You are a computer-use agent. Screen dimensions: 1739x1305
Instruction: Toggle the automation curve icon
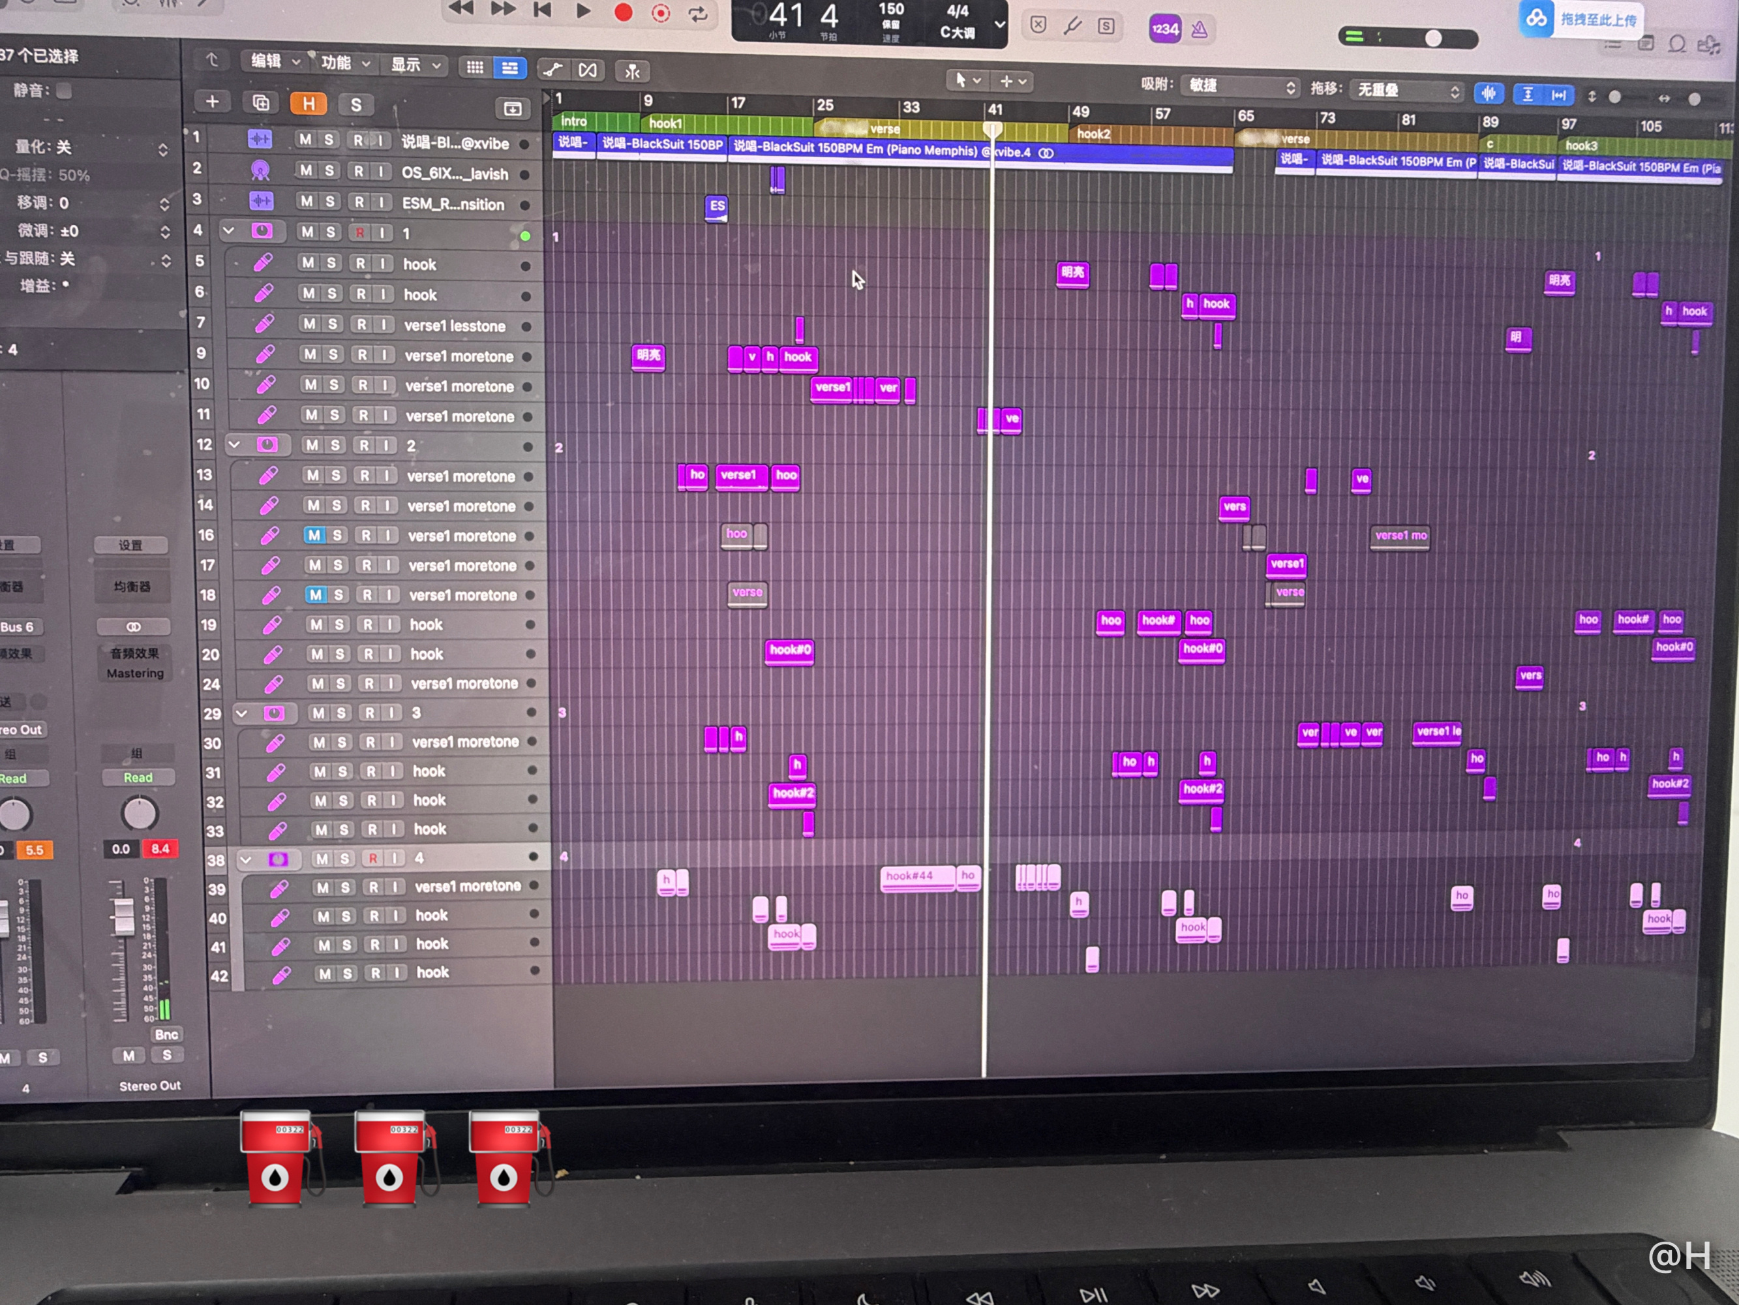(x=552, y=69)
